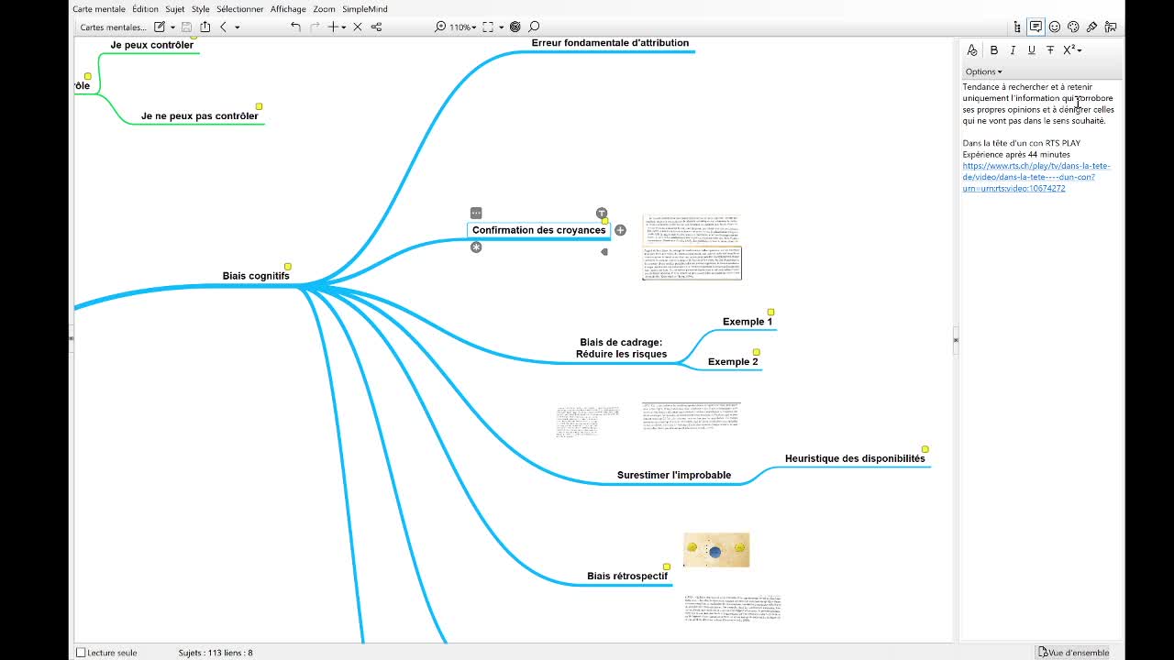1174x660 pixels.
Task: Click the undo arrow in the toolbar
Action: [295, 27]
